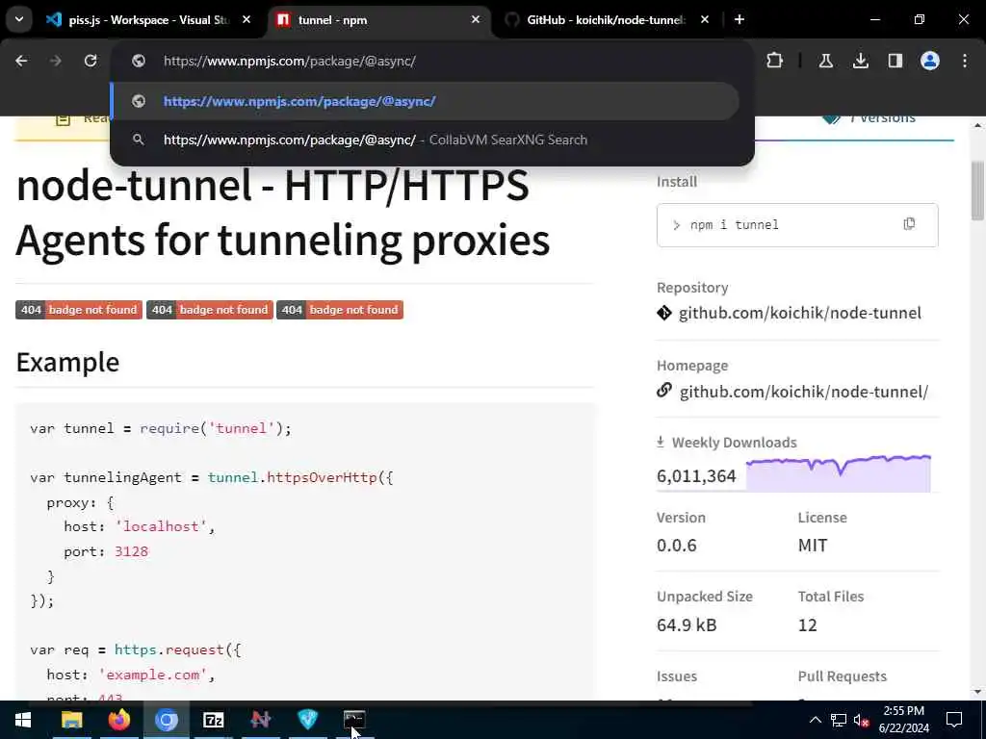
Task: Open network status tray icon
Action: tap(839, 720)
